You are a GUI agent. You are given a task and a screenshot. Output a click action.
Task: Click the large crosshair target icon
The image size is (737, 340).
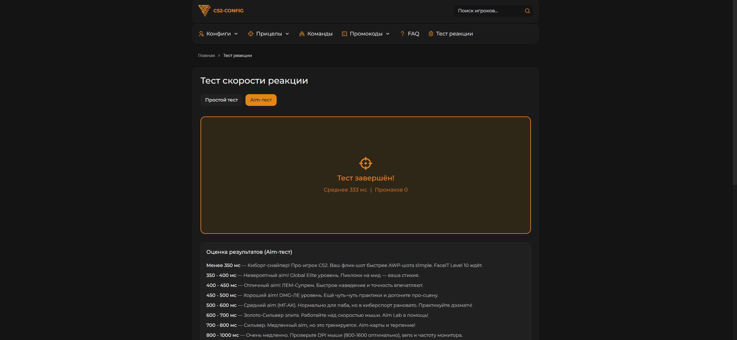click(365, 163)
